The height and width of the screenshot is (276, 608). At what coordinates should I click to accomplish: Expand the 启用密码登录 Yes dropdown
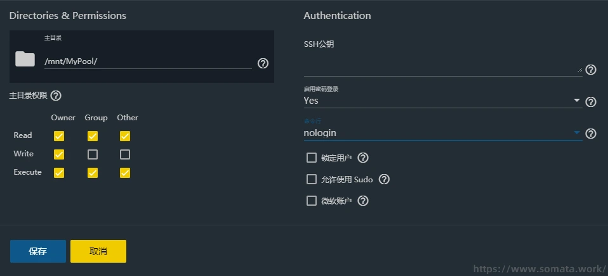point(442,101)
